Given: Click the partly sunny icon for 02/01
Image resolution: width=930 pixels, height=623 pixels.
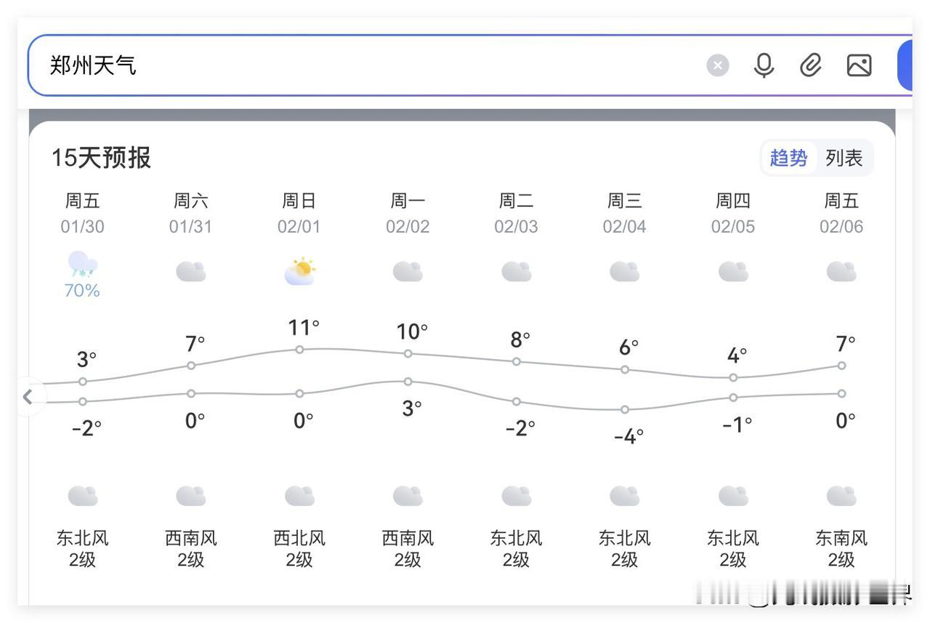Looking at the screenshot, I should [299, 271].
